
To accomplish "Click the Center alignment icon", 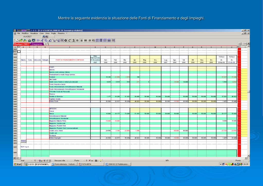I will pyautogui.click(x=81, y=40).
